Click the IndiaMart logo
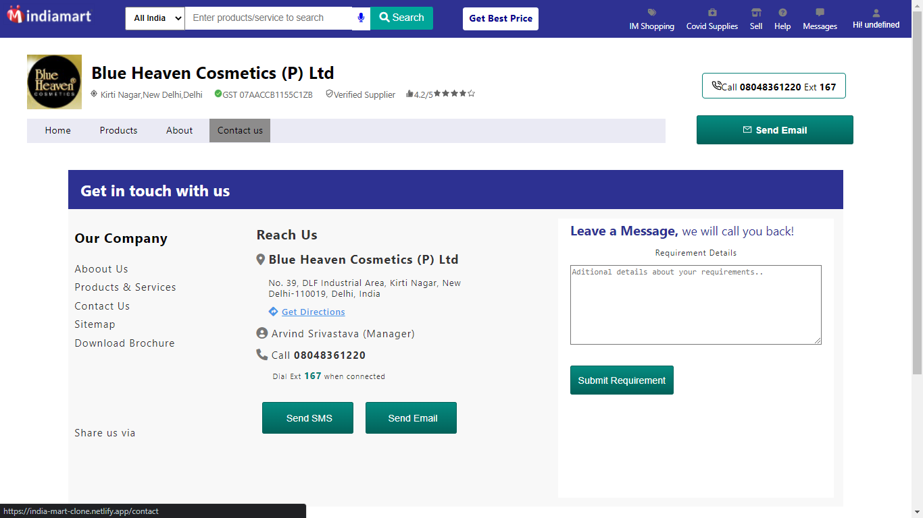 [x=49, y=15]
